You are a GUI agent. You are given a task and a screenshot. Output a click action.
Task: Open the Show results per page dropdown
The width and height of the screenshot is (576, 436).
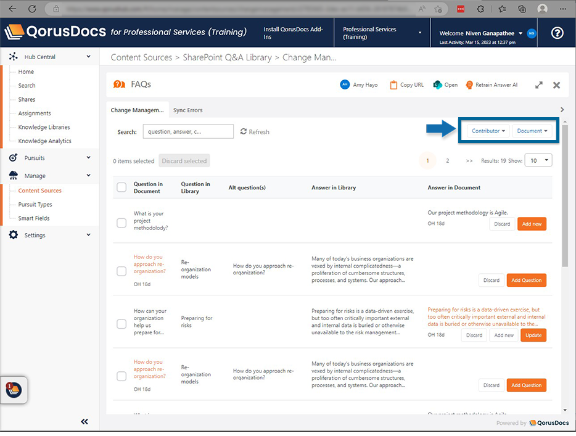click(538, 160)
